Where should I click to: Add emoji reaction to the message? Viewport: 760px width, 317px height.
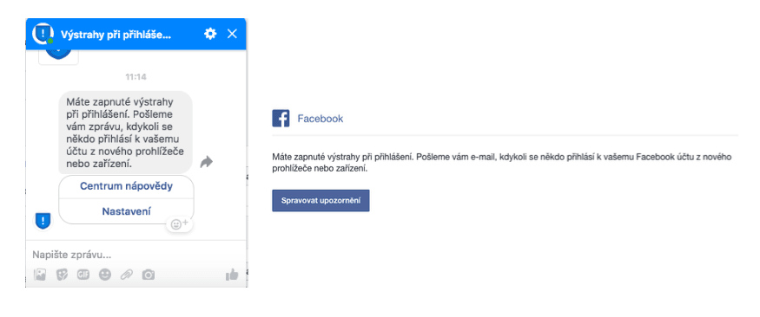[179, 224]
